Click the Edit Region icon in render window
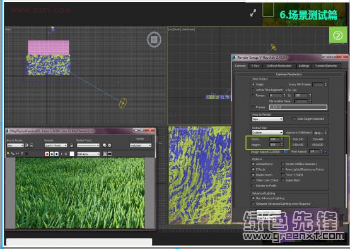The height and width of the screenshot is (249, 350). 27,145
